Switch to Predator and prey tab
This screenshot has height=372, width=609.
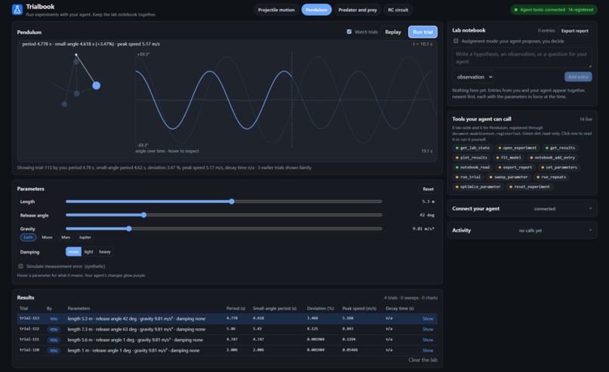(357, 10)
